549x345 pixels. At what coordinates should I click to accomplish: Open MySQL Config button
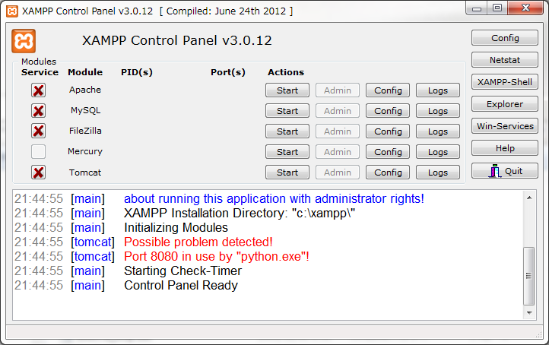coord(388,111)
